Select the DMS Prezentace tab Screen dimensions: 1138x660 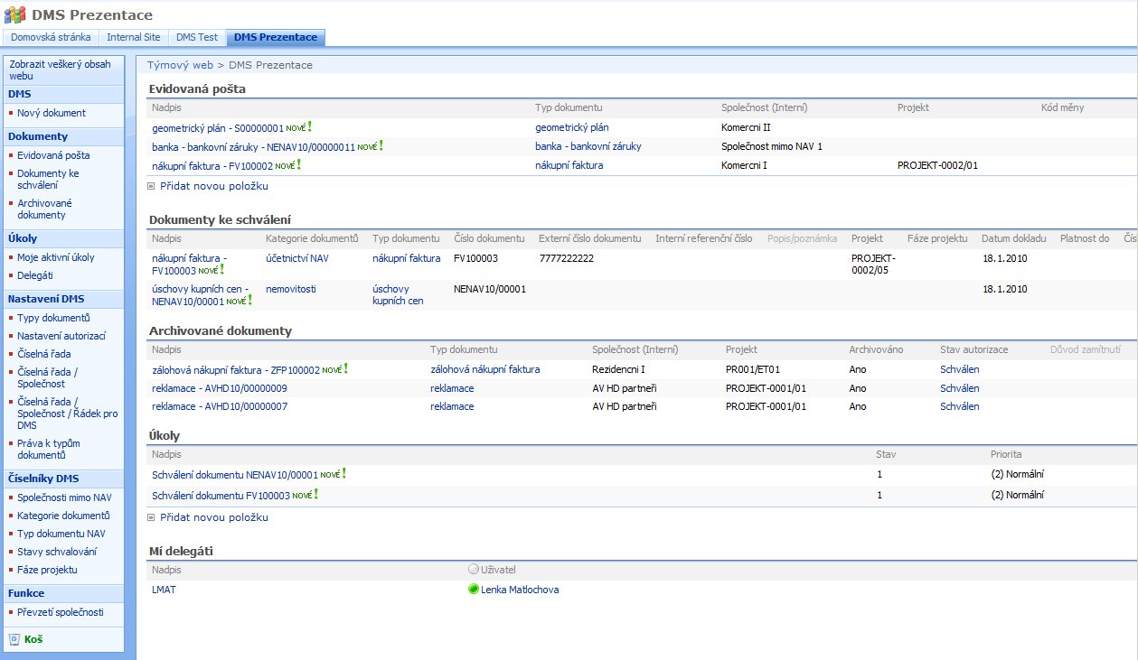[276, 37]
